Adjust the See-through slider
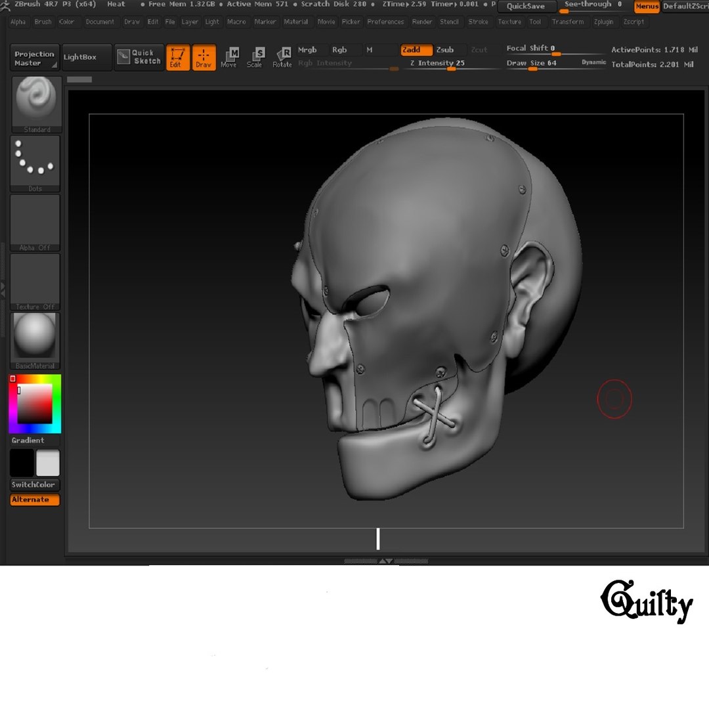Image resolution: width=709 pixels, height=709 pixels. [x=593, y=6]
